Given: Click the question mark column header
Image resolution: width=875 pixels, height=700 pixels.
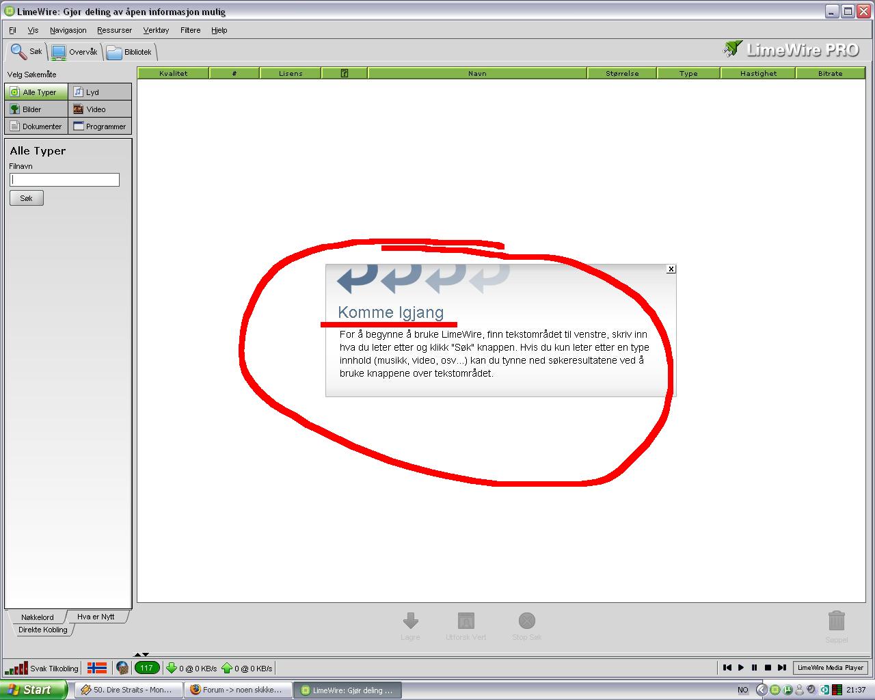Looking at the screenshot, I should pos(345,73).
